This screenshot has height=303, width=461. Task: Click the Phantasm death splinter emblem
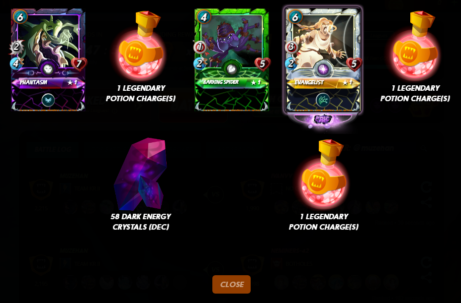coord(48,68)
